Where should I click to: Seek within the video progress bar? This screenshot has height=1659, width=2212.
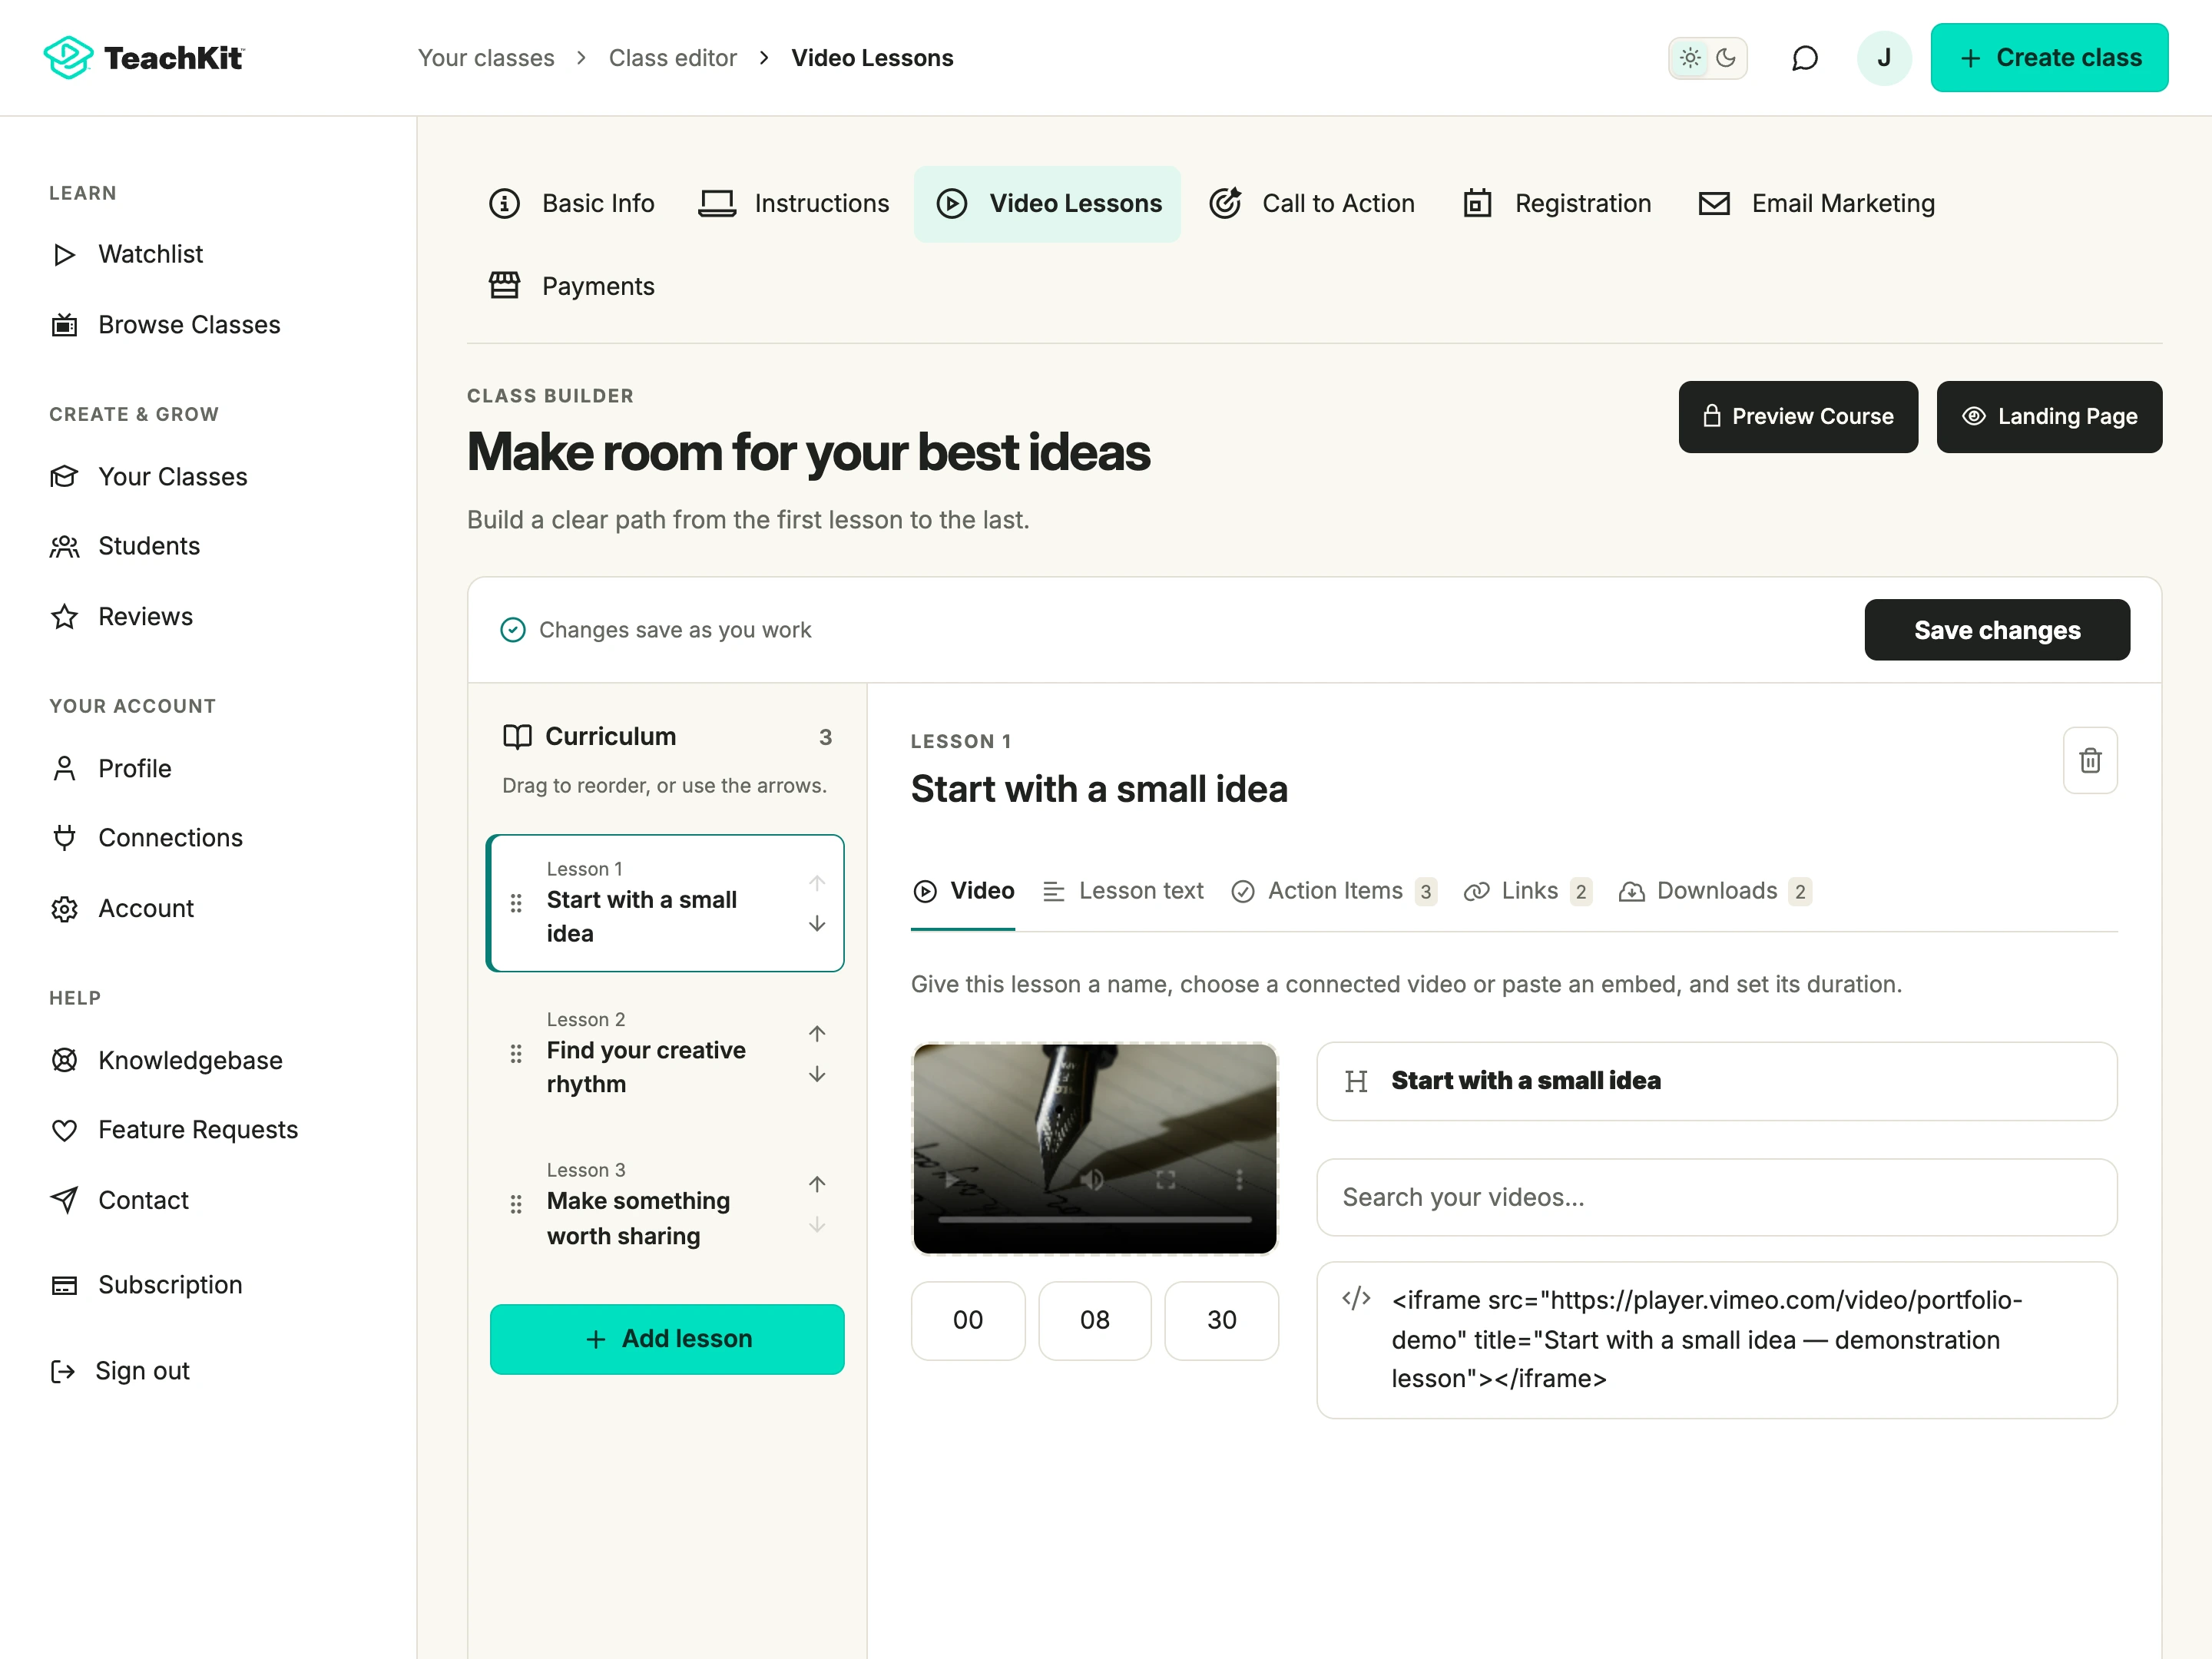tap(1094, 1220)
